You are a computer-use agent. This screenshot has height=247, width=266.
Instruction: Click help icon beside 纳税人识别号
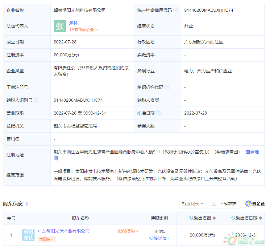coord(36,100)
